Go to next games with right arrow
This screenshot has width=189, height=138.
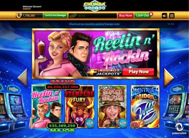click(x=169, y=78)
